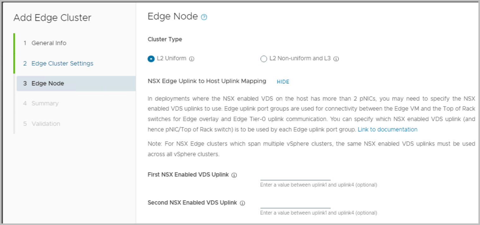The image size is (480, 225).
Task: Click info icon beside L2 Non-uniform and L3
Action: click(x=336, y=59)
